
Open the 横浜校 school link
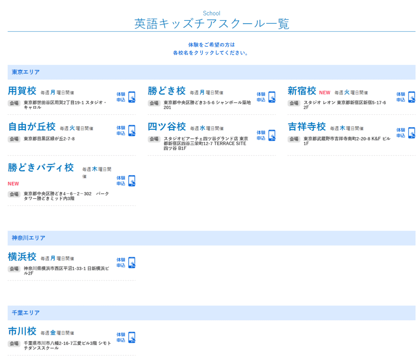click(22, 257)
